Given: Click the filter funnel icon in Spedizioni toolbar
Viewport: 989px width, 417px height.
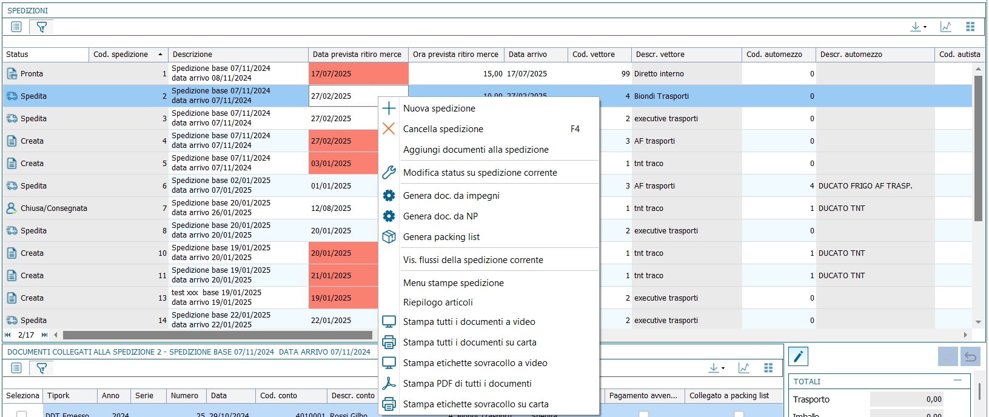Looking at the screenshot, I should coord(41,27).
